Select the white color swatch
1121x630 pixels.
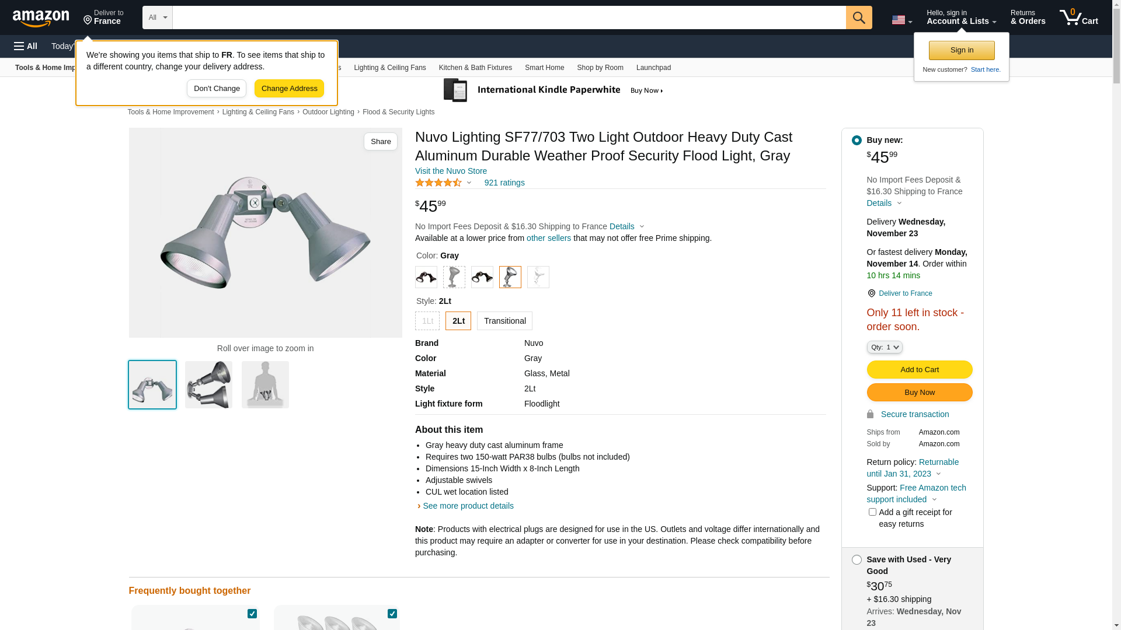538,277
